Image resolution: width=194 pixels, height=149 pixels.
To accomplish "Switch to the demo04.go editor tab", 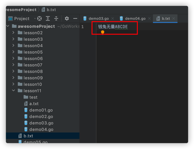I will (135, 19).
